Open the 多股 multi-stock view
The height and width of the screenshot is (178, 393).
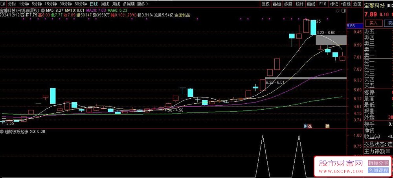[x=288, y=4]
